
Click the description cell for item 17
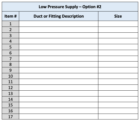tap(59, 117)
